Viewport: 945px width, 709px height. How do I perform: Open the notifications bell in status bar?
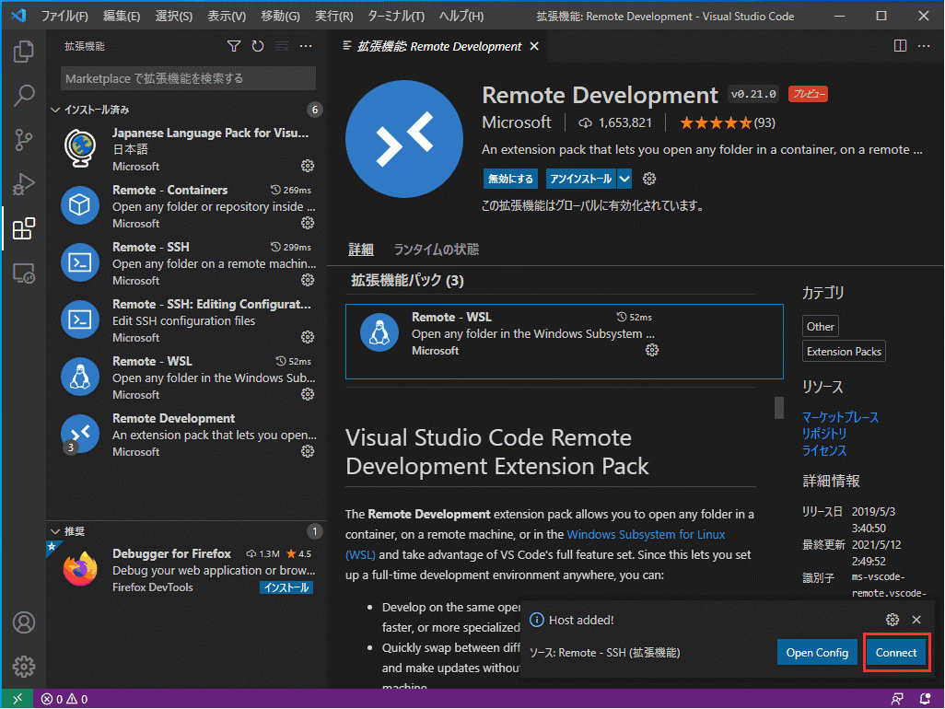pos(925,699)
